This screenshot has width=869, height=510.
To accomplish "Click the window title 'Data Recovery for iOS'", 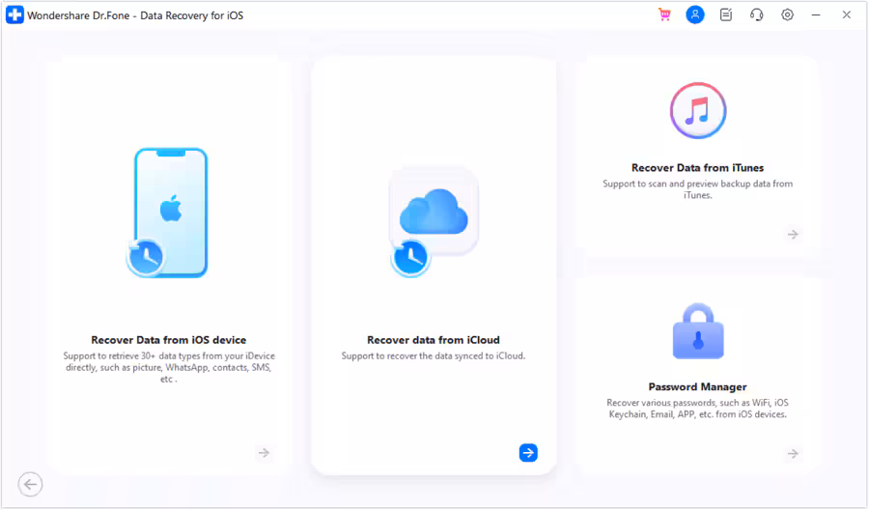I will pyautogui.click(x=192, y=15).
